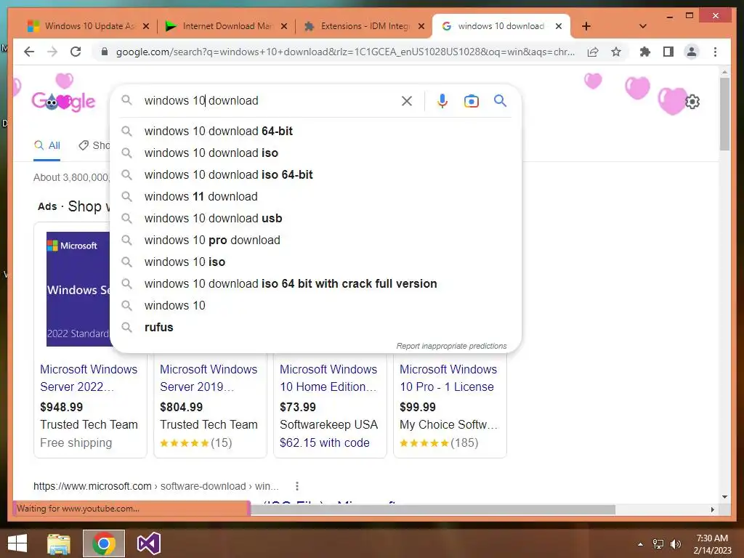Click the horizontal page scrollbar thumb

point(433,509)
